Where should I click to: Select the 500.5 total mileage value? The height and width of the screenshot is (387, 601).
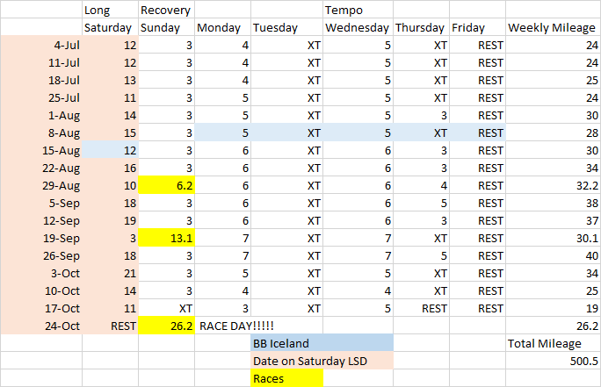(x=553, y=361)
